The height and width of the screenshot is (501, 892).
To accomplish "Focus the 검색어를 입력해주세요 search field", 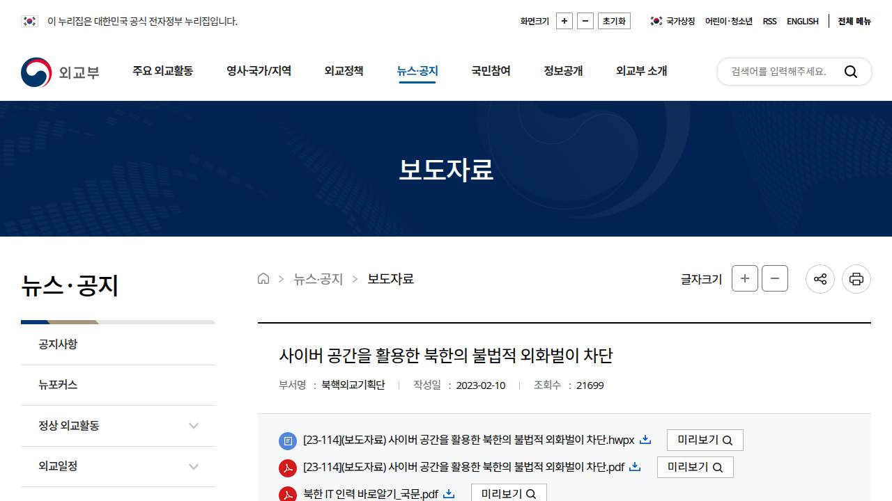I will [x=780, y=72].
